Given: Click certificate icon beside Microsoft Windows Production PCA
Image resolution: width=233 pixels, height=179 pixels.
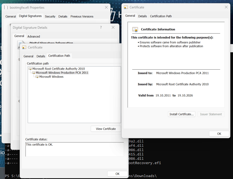Looking at the screenshot, I should 34,73.
